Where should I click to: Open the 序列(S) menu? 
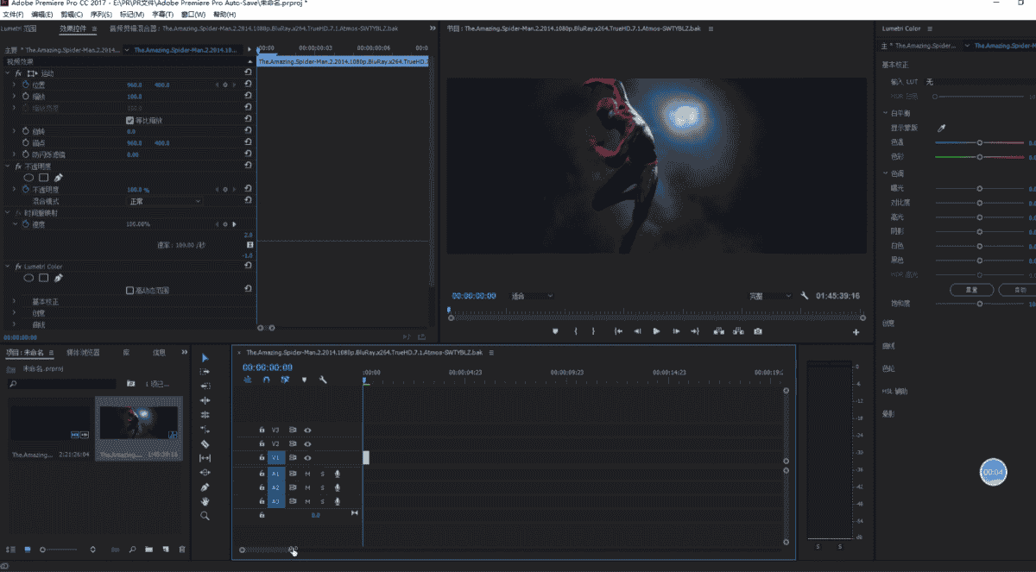pos(101,15)
